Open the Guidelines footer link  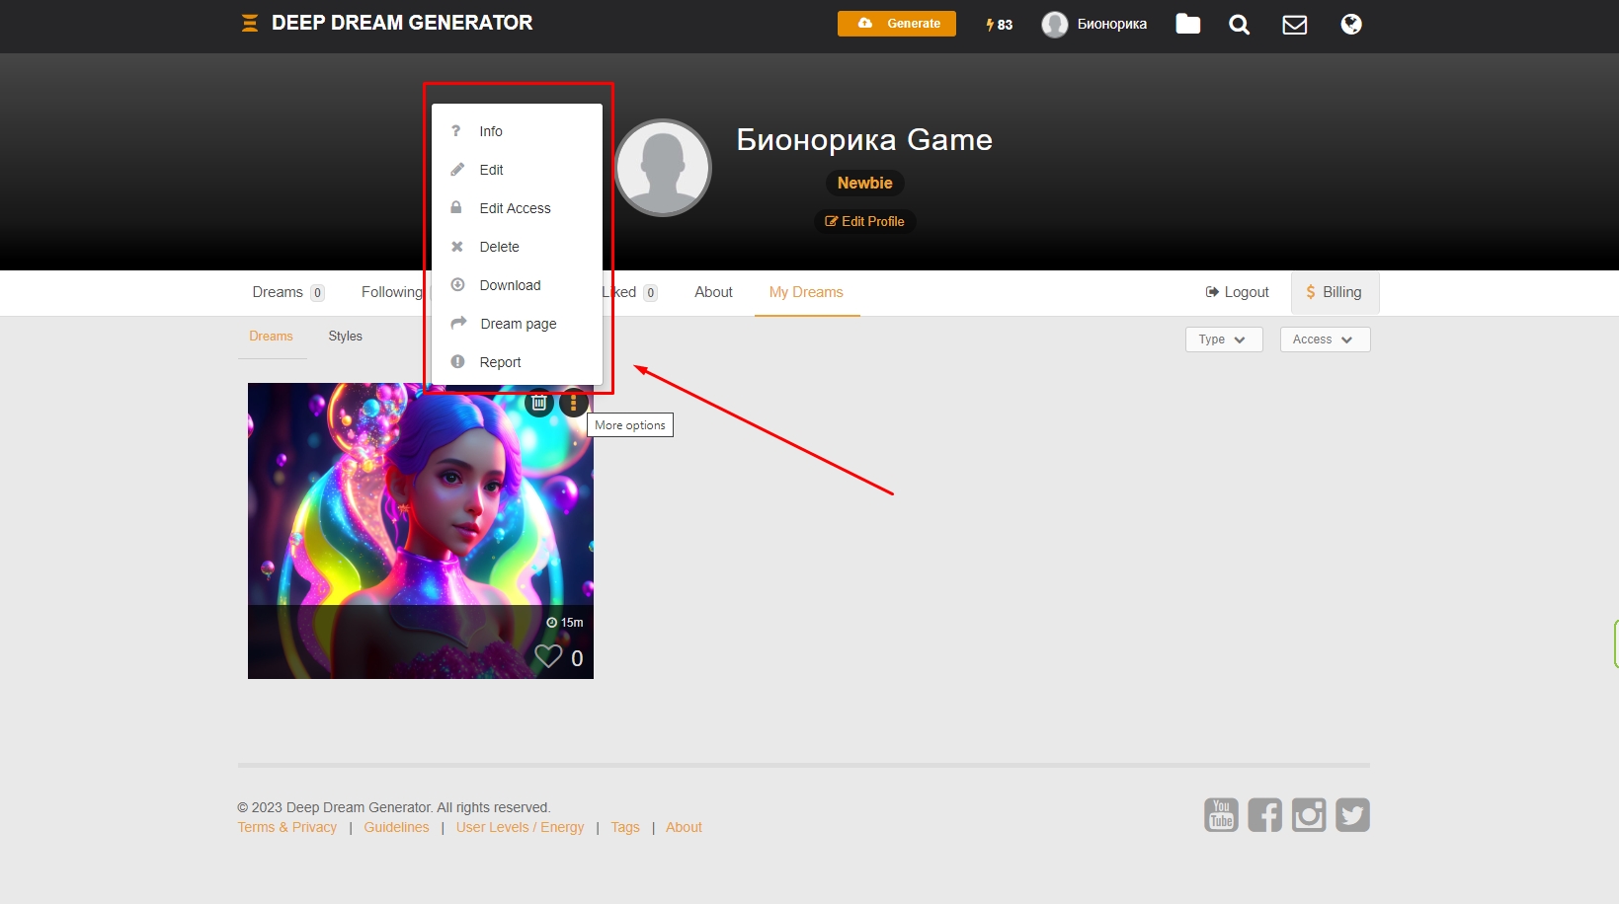(x=396, y=827)
